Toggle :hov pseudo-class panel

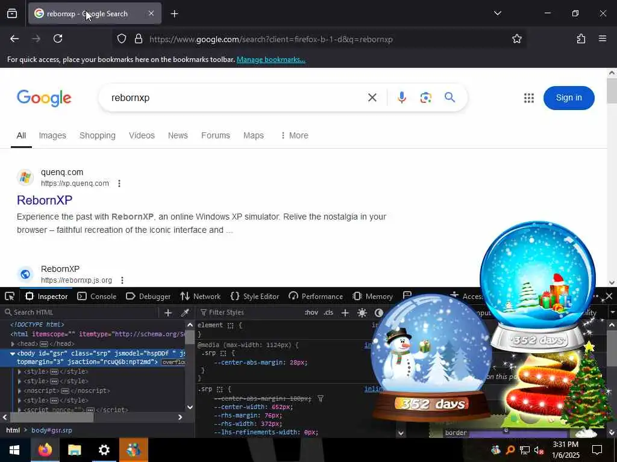click(311, 312)
